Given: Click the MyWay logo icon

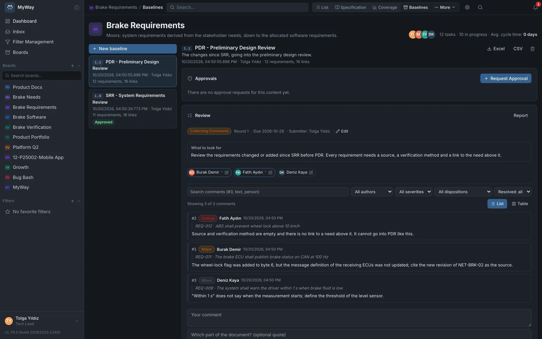Looking at the screenshot, I should click(x=10, y=7).
